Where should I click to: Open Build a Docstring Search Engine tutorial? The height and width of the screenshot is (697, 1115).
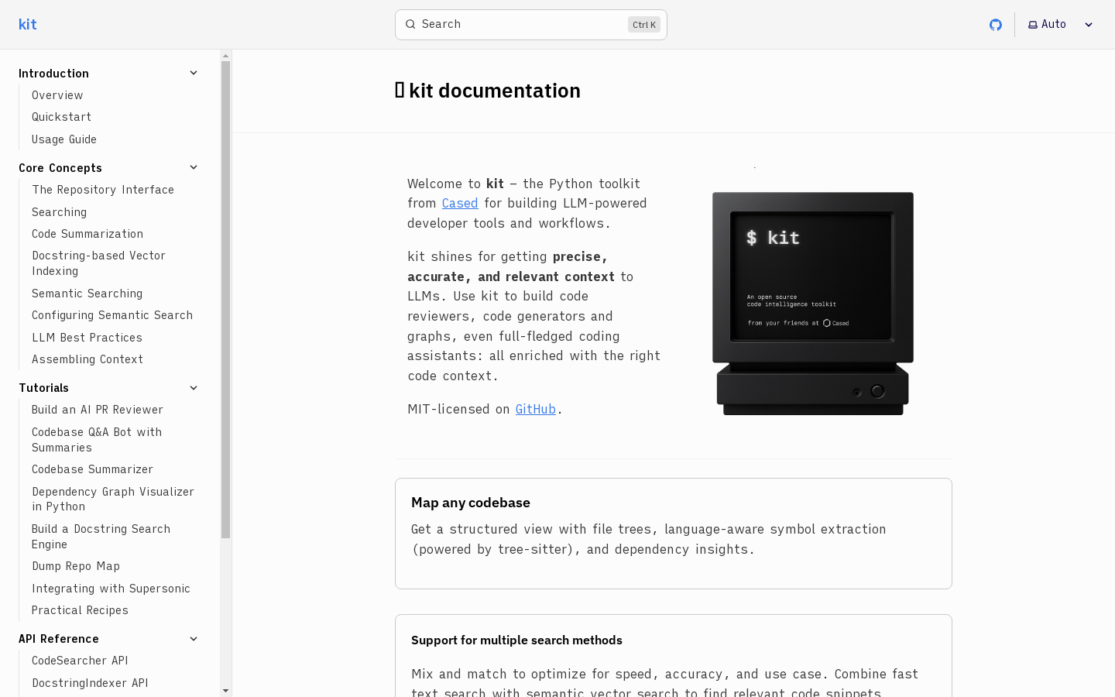point(101,537)
